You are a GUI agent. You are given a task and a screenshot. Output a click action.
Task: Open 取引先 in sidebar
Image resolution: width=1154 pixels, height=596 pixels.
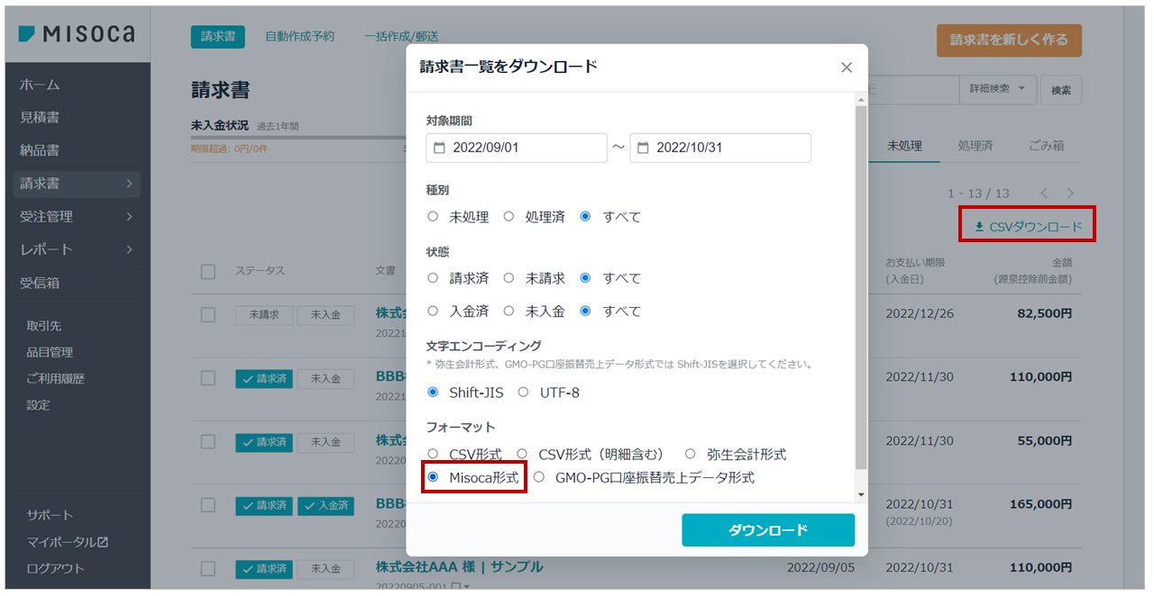pyautogui.click(x=44, y=326)
